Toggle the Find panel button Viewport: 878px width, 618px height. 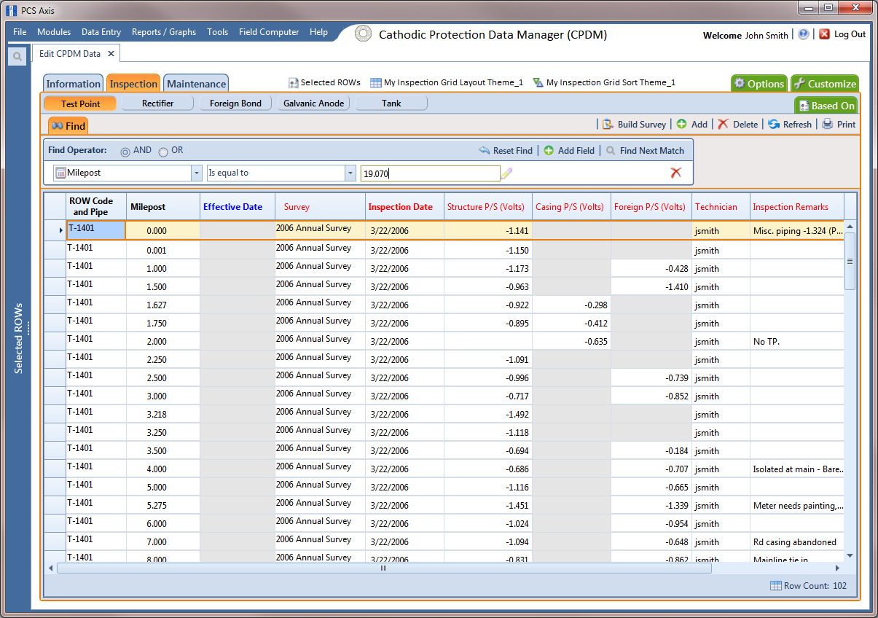[x=68, y=125]
